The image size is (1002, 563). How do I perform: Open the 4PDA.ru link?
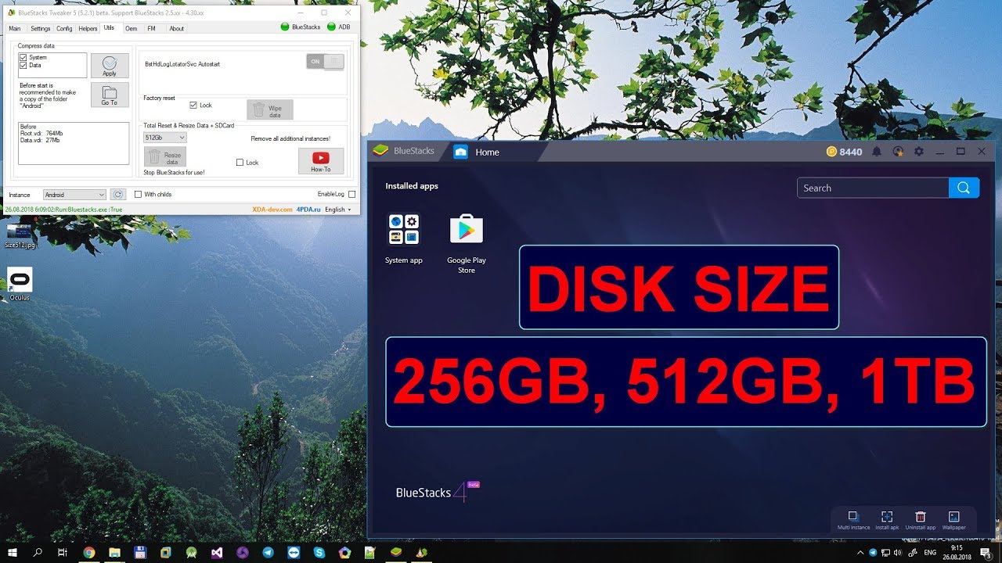(308, 210)
